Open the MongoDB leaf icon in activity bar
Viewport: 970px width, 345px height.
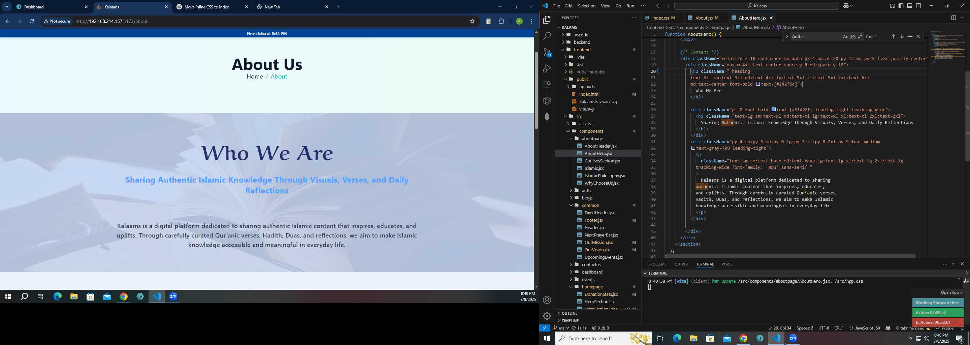[547, 117]
